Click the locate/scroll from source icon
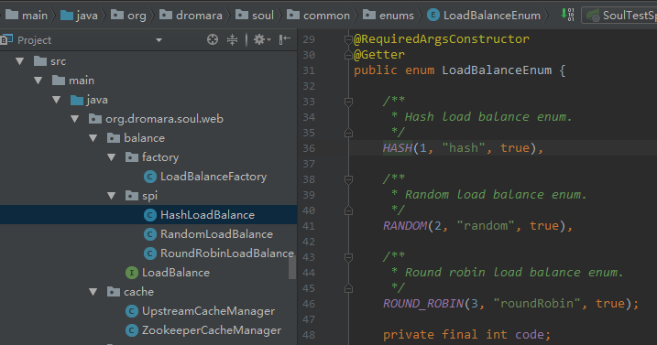657x345 pixels. pyautogui.click(x=213, y=39)
